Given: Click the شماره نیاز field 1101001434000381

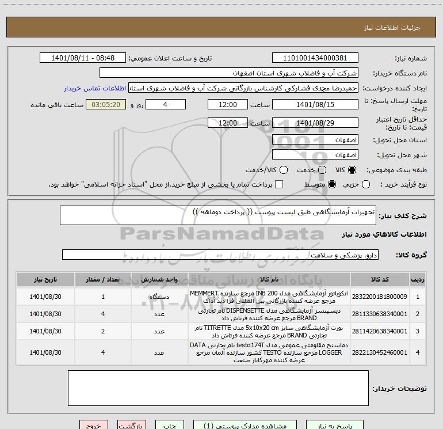Looking at the screenshot, I should 315,58.
